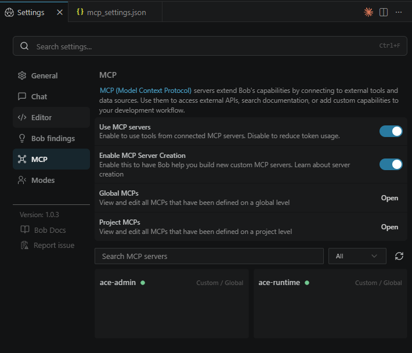The width and height of the screenshot is (412, 353).
Task: Click the ace-admin green status dot
Action: [x=143, y=283]
